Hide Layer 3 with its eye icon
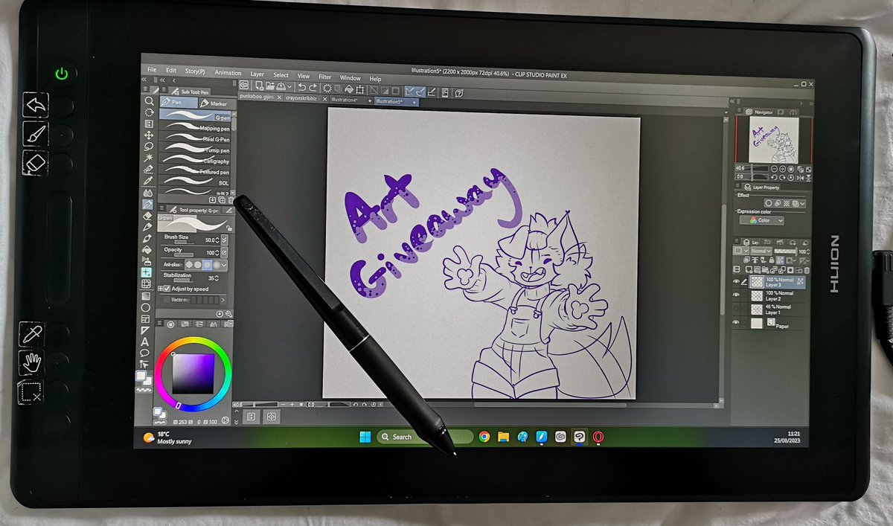Screen dimensions: 893x526 (x=737, y=282)
